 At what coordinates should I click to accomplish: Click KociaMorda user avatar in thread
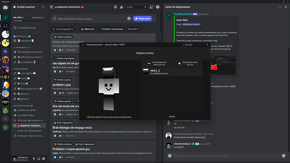point(168,135)
